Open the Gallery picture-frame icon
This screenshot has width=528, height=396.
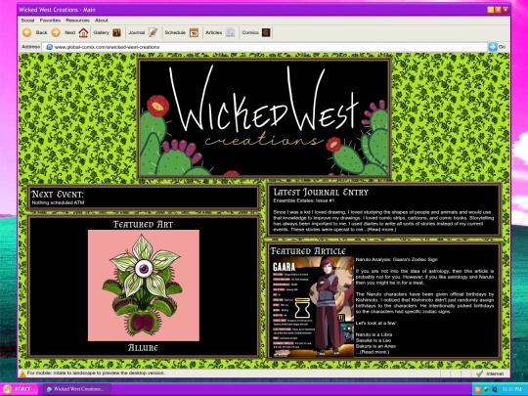(117, 32)
